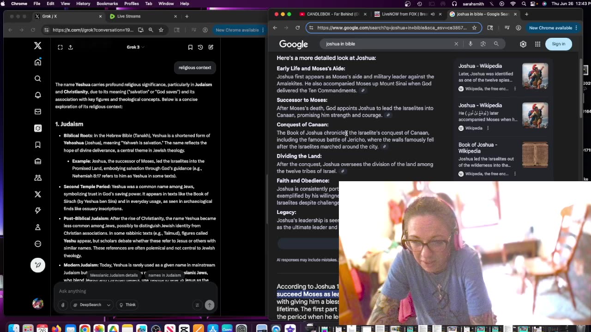Click the compose post feather button
Viewport: 591px width, 332px height.
[38, 265]
